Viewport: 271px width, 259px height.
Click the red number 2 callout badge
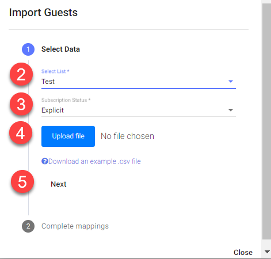(21, 74)
